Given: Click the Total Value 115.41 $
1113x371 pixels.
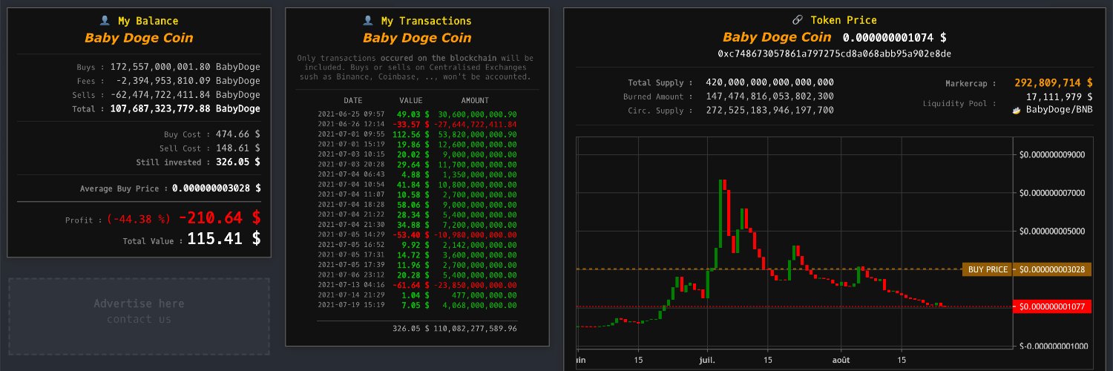Looking at the screenshot, I should tap(224, 239).
